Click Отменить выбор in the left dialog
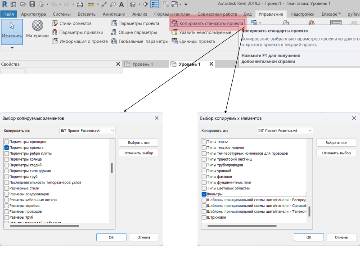This screenshot has height=270, width=360. point(139,153)
